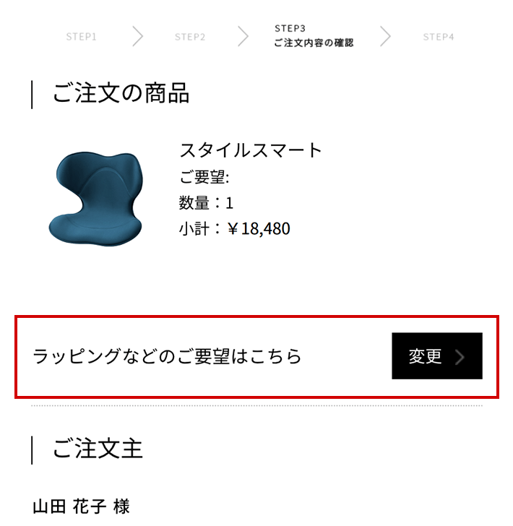Click arrow between STEP3 and STEP4
The width and height of the screenshot is (513, 526).
[385, 36]
